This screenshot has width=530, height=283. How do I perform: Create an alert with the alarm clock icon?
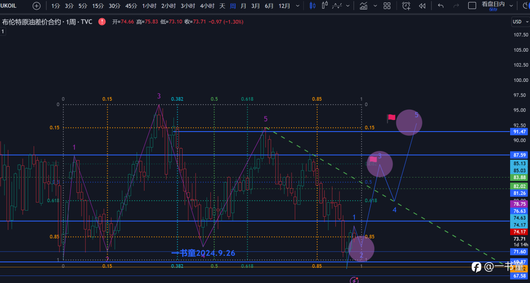tap(406, 6)
